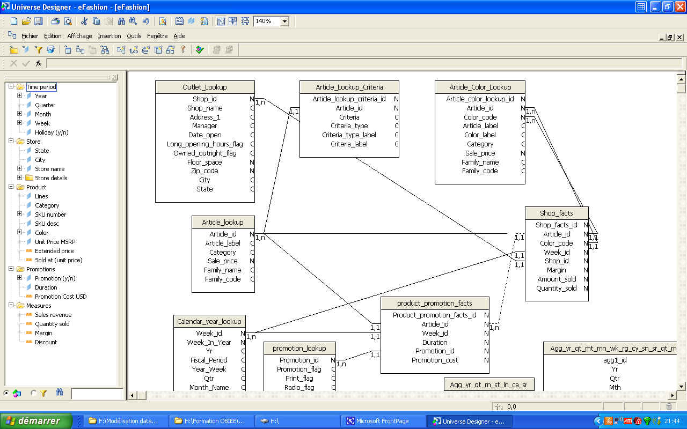
Task: Open the 140% zoom dropdown
Action: pyautogui.click(x=284, y=21)
